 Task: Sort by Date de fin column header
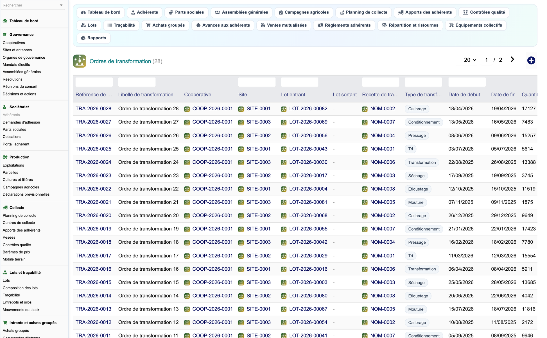(x=503, y=95)
